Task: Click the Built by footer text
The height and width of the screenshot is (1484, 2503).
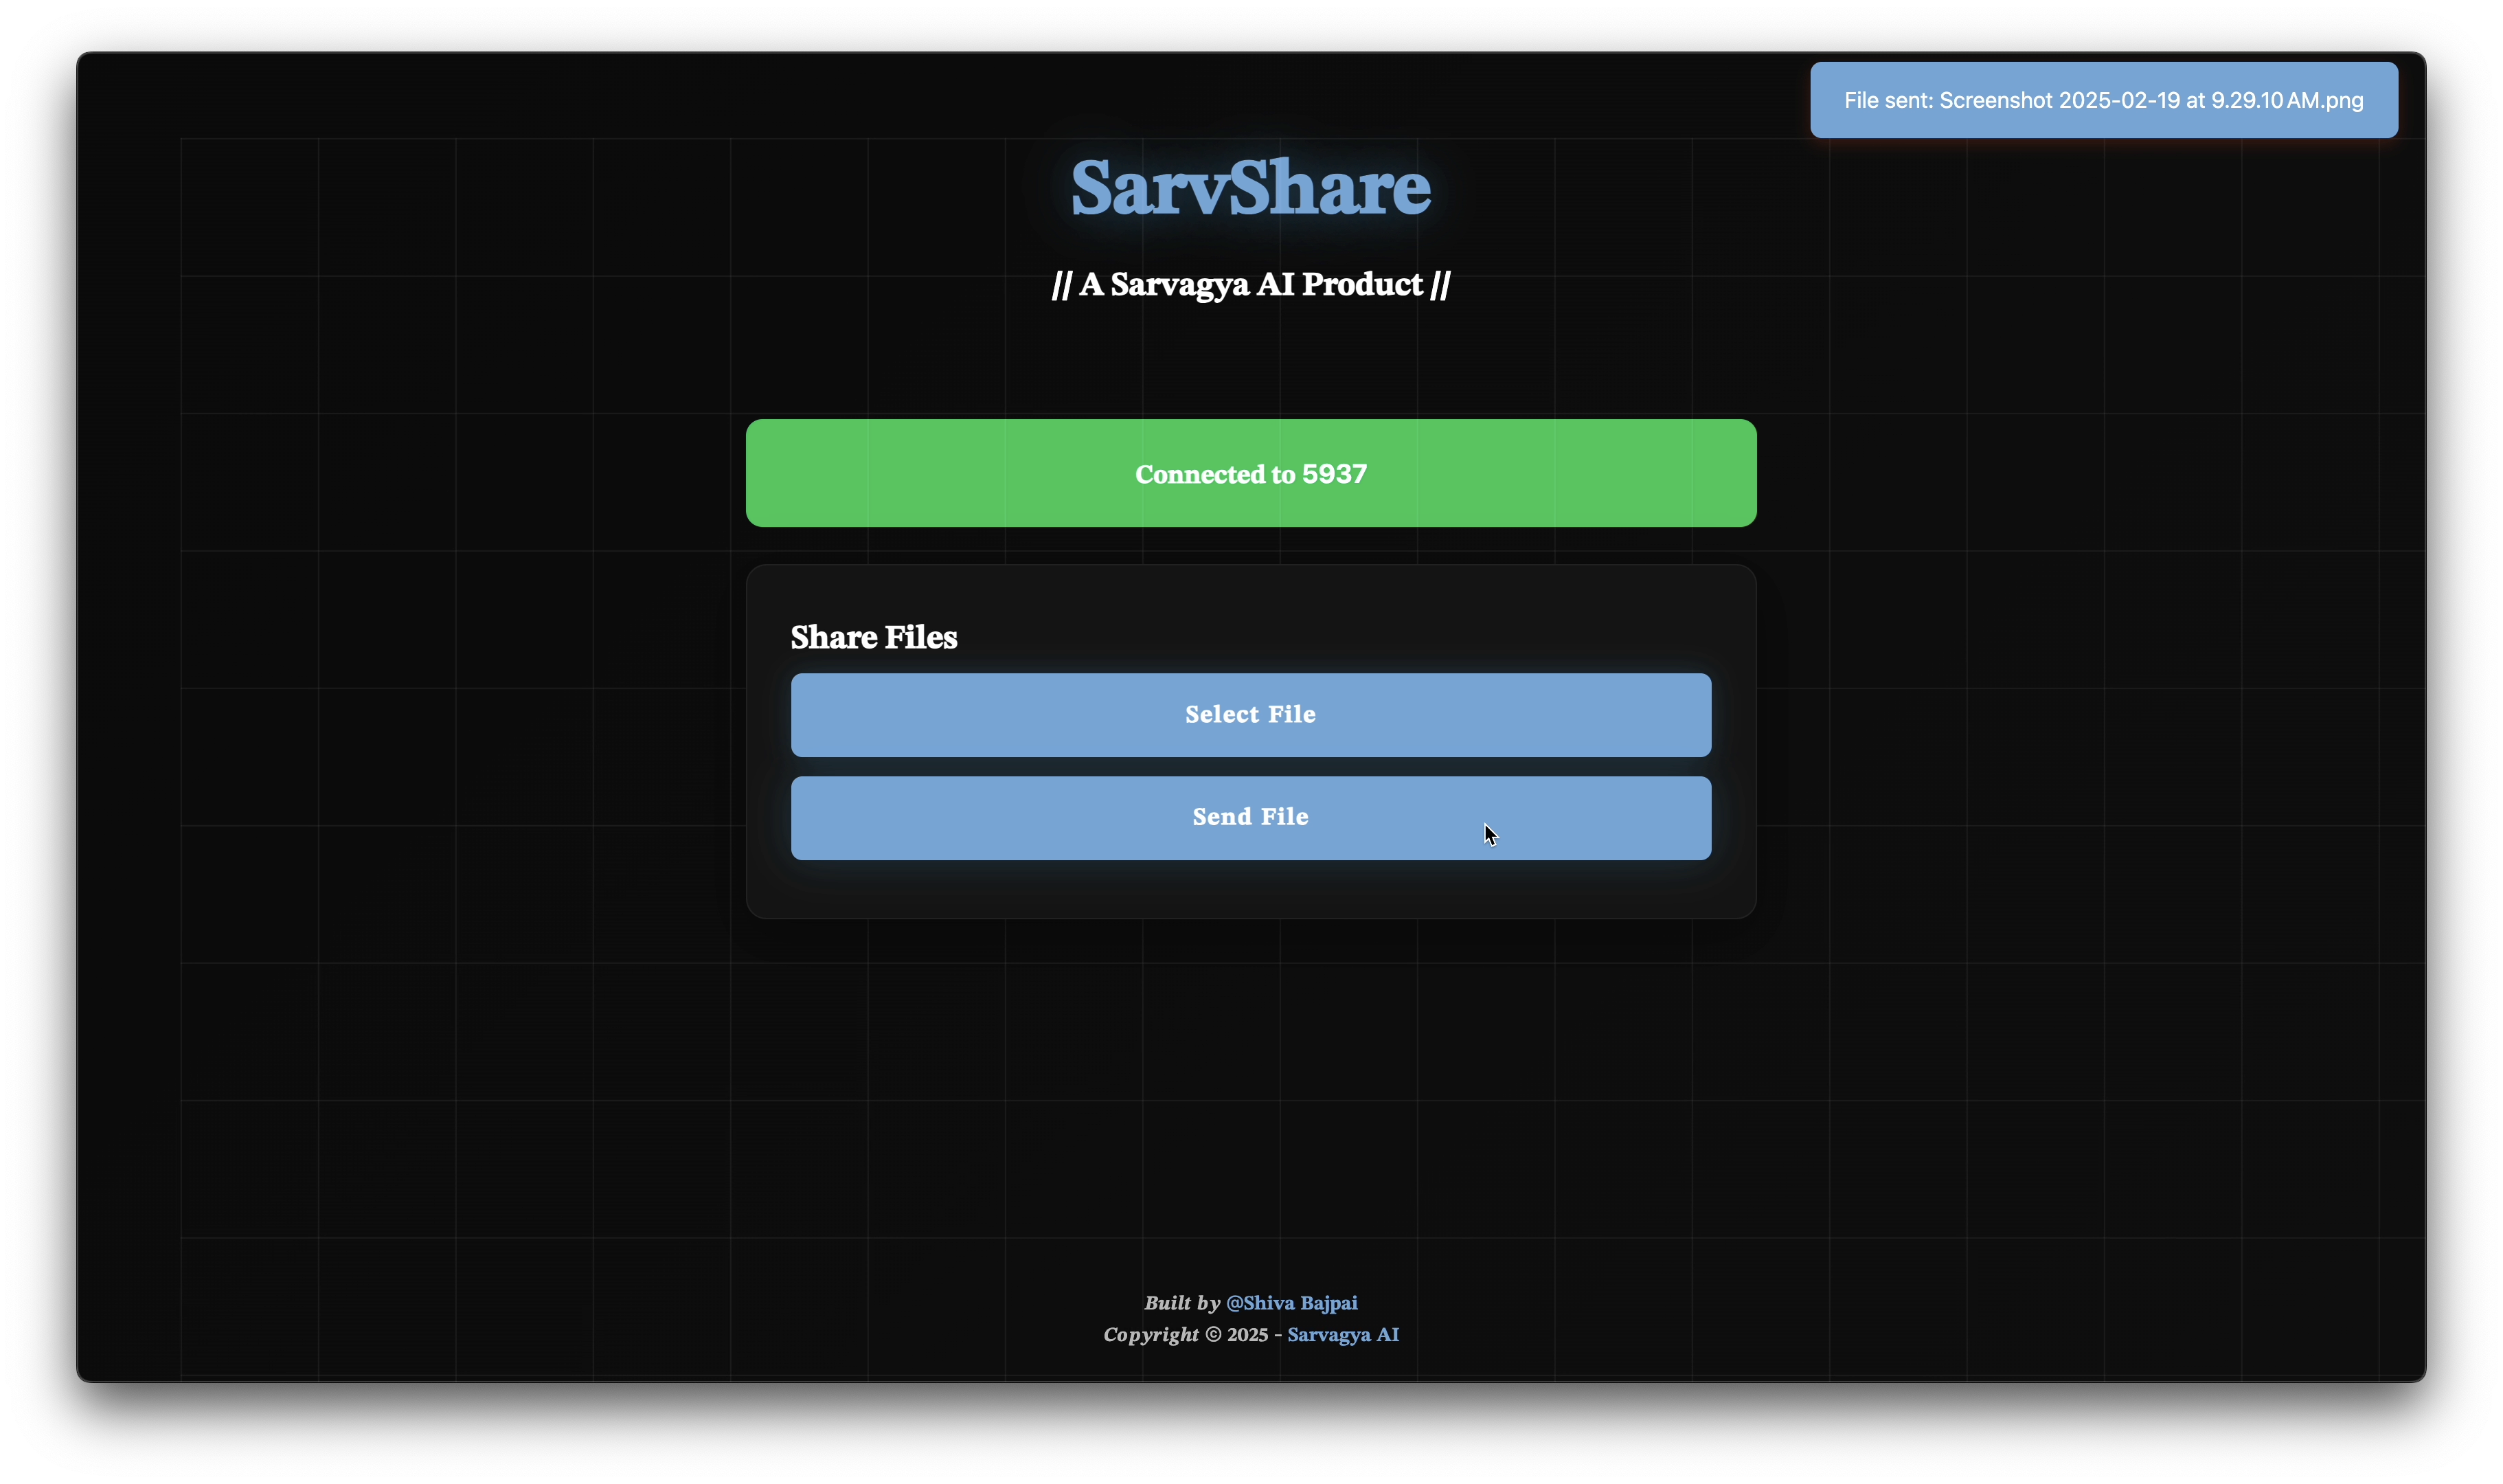Action: click(x=1181, y=1302)
